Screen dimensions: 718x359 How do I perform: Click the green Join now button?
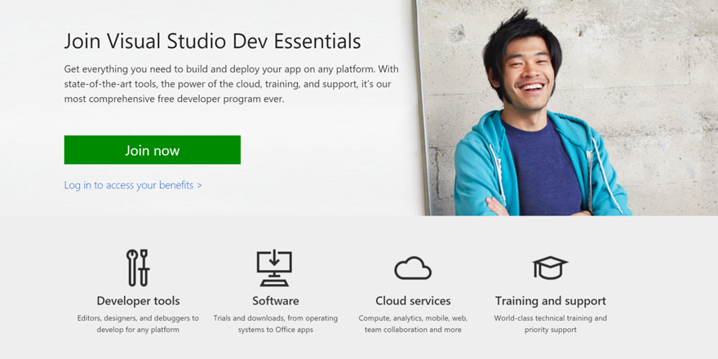click(x=152, y=150)
